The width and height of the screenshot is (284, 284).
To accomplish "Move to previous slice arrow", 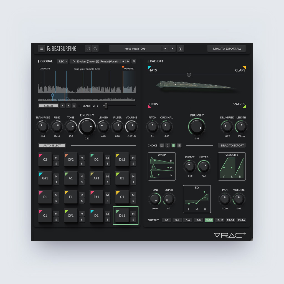I will click(62, 106).
